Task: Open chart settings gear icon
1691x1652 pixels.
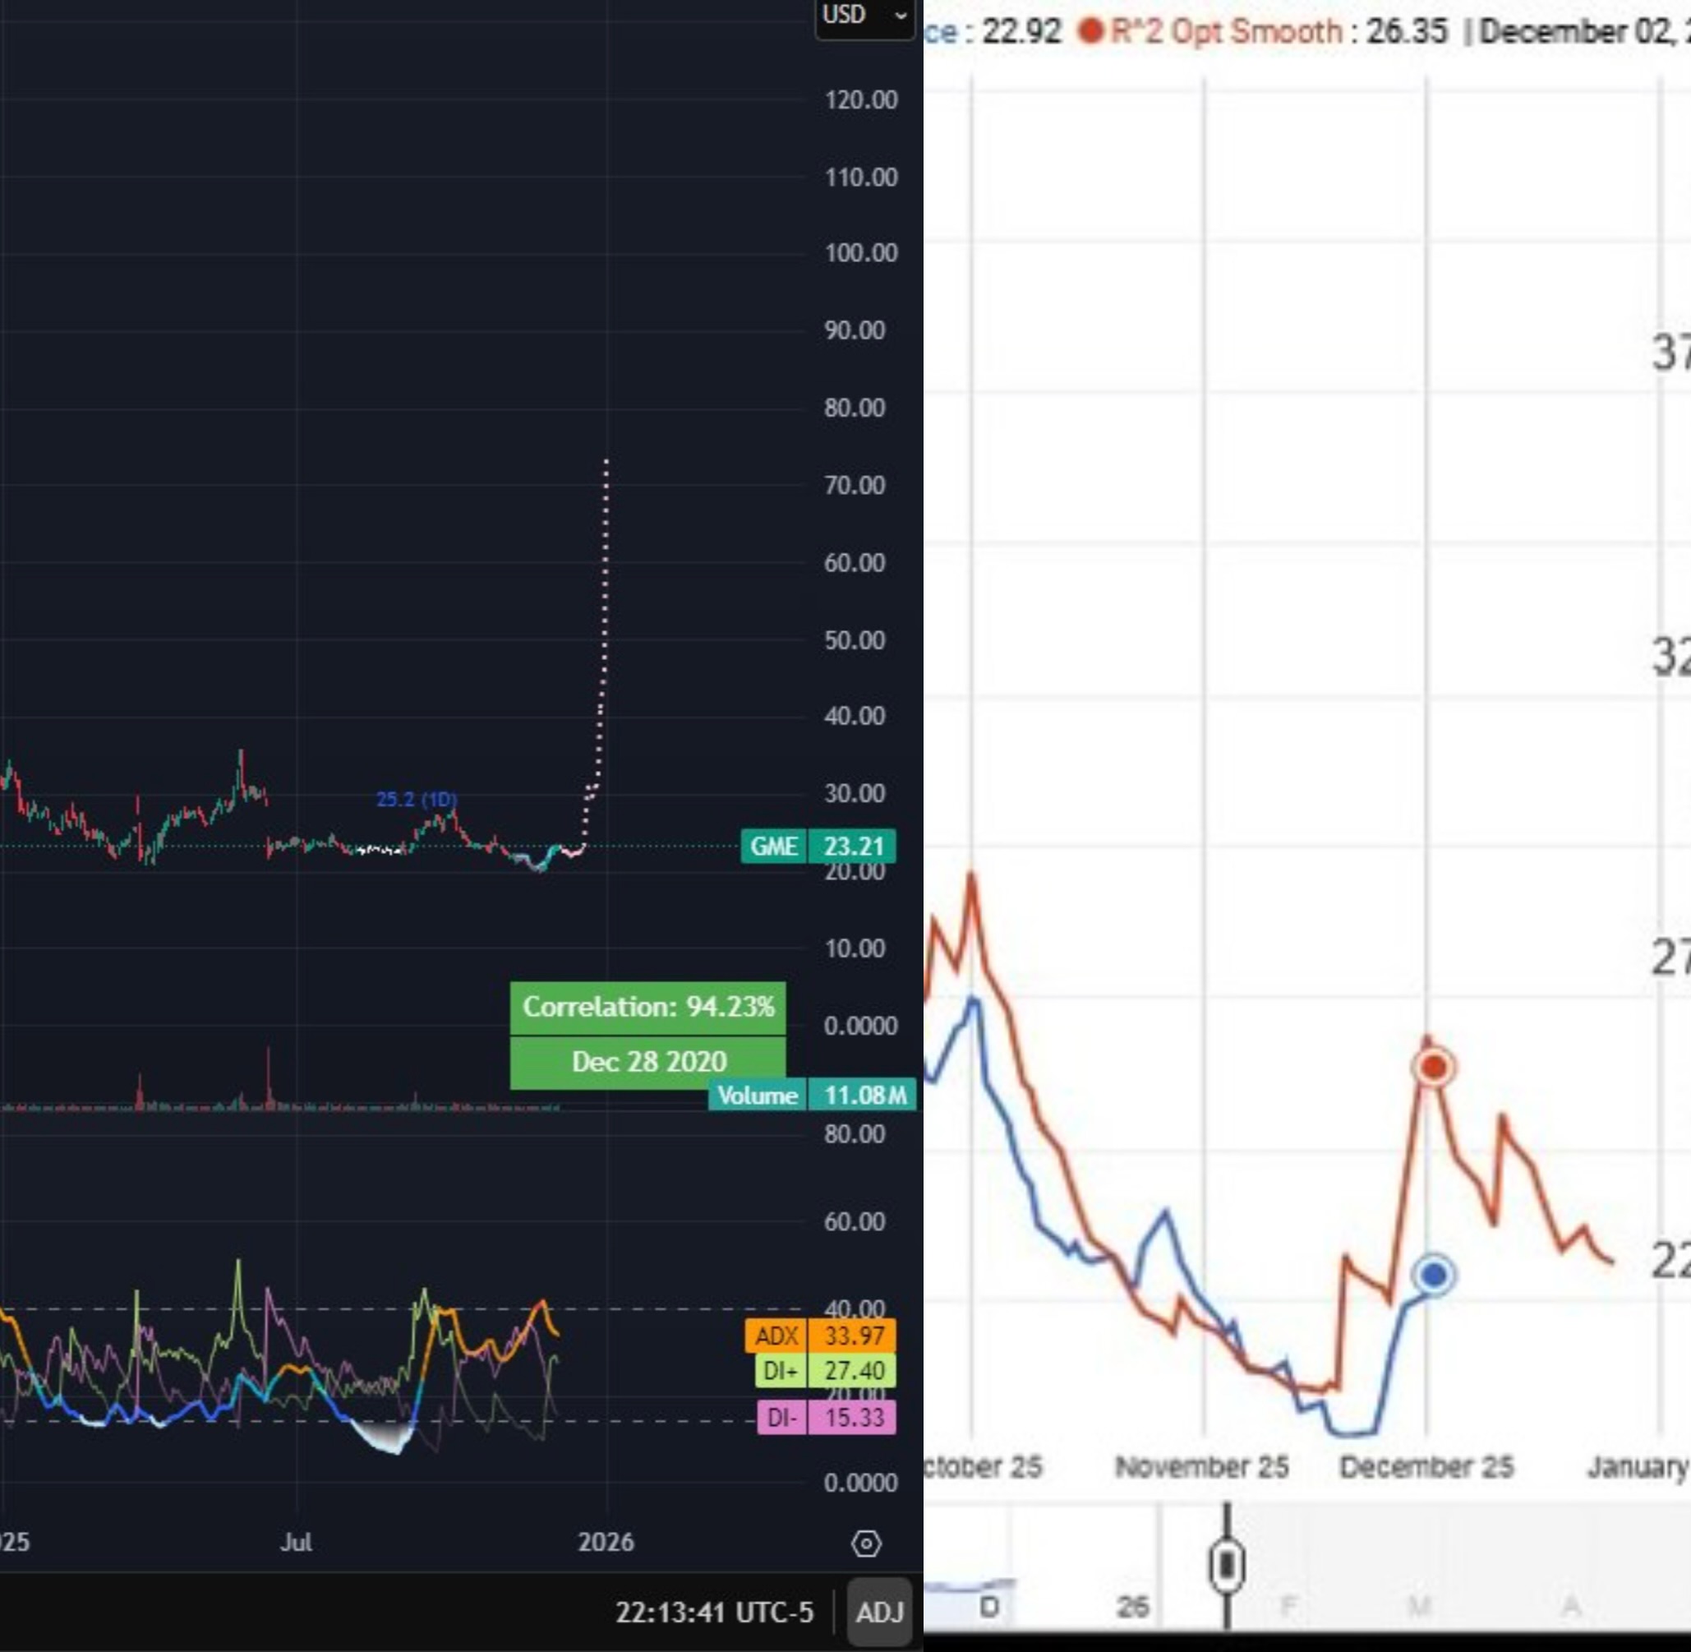Action: (x=866, y=1544)
